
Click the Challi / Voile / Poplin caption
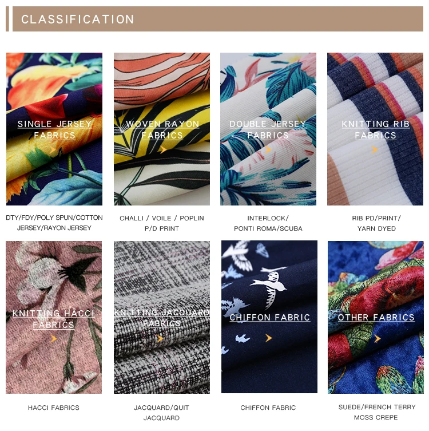pyautogui.click(x=162, y=218)
